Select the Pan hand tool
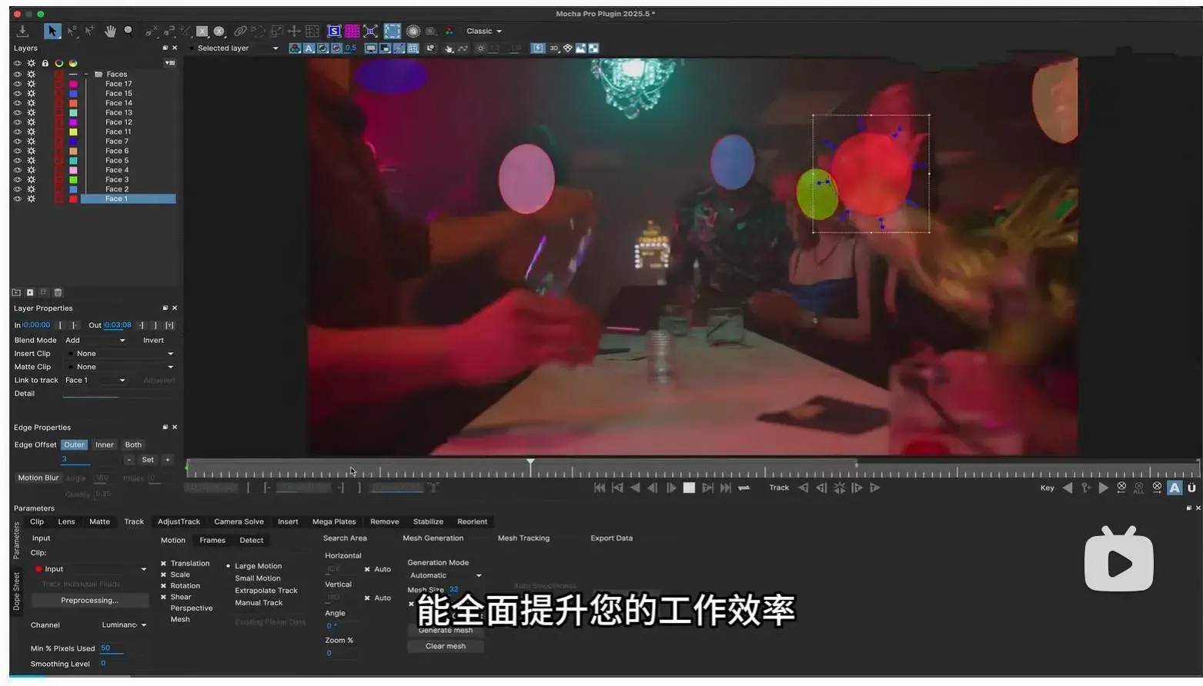The height and width of the screenshot is (686, 1203). tap(110, 31)
